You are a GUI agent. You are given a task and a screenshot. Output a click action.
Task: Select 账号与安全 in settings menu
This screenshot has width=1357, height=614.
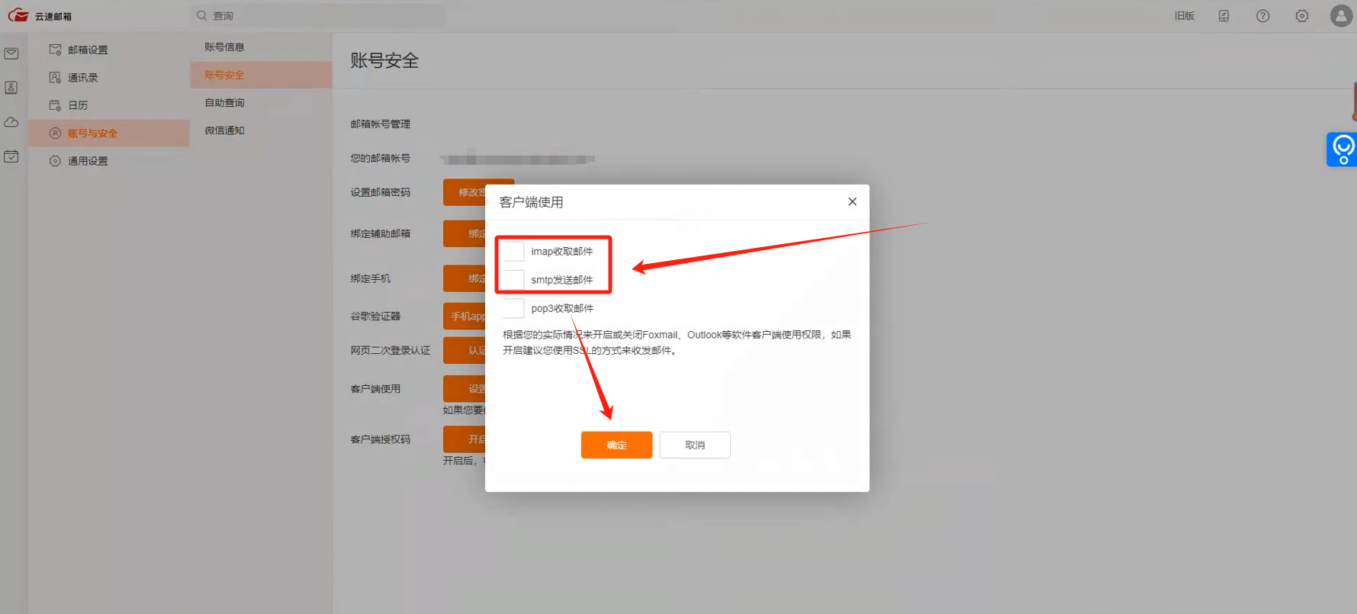[x=109, y=133]
